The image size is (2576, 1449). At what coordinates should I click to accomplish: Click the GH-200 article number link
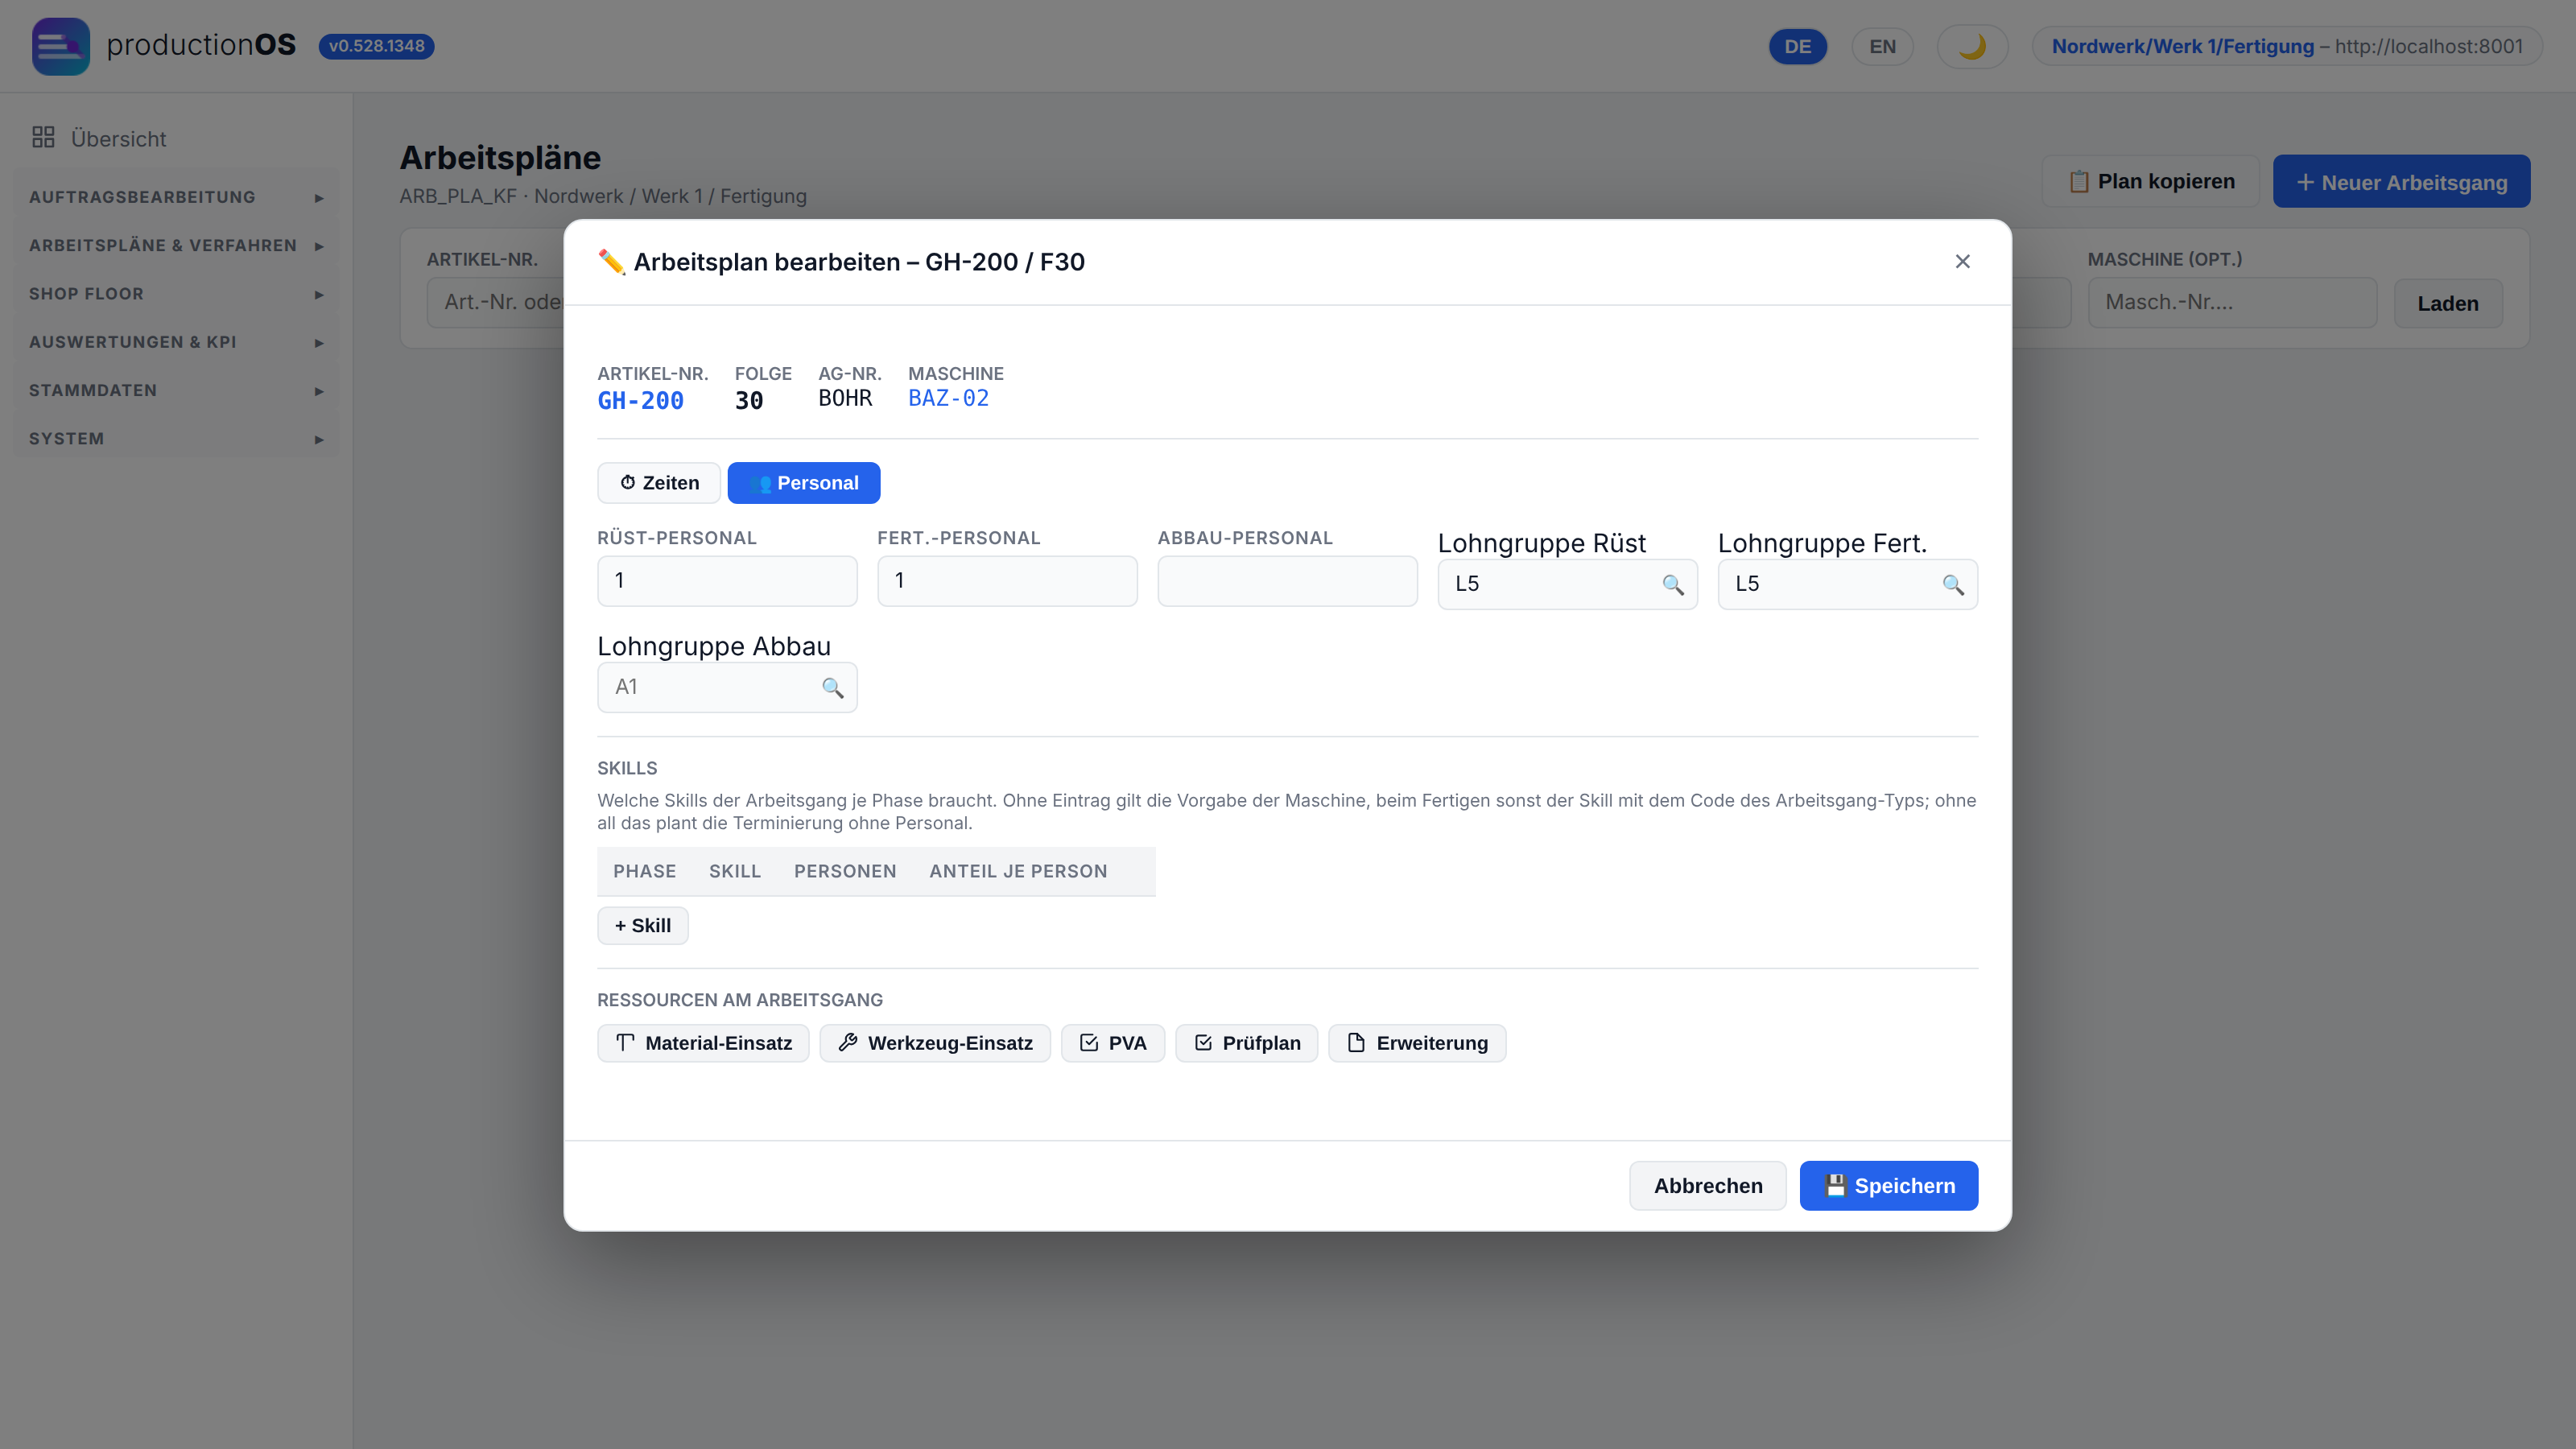pos(640,401)
